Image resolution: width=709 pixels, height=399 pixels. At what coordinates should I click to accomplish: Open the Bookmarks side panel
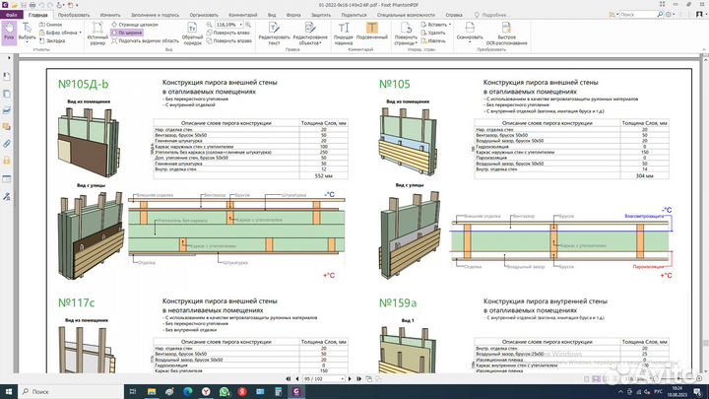click(x=6, y=77)
